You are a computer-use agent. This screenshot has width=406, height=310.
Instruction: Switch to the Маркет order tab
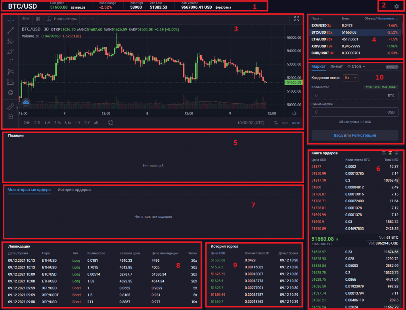pyautogui.click(x=318, y=67)
